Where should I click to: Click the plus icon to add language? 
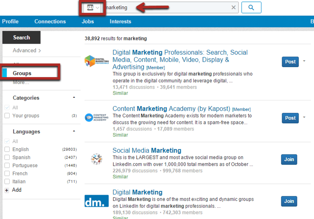pos(7,190)
